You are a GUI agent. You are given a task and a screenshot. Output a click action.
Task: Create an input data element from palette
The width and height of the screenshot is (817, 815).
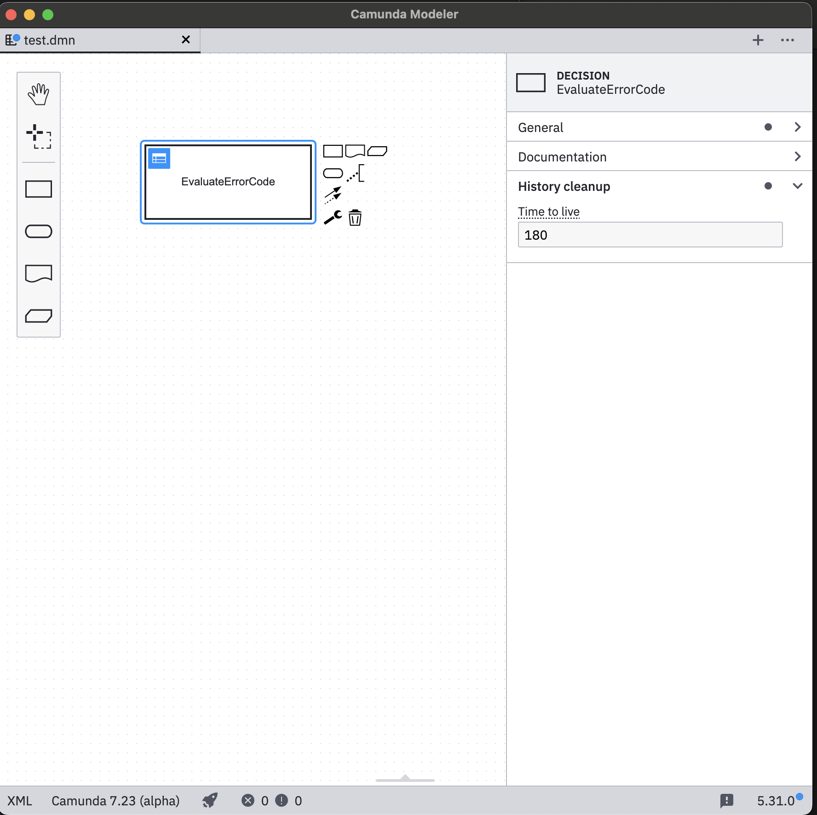38,231
